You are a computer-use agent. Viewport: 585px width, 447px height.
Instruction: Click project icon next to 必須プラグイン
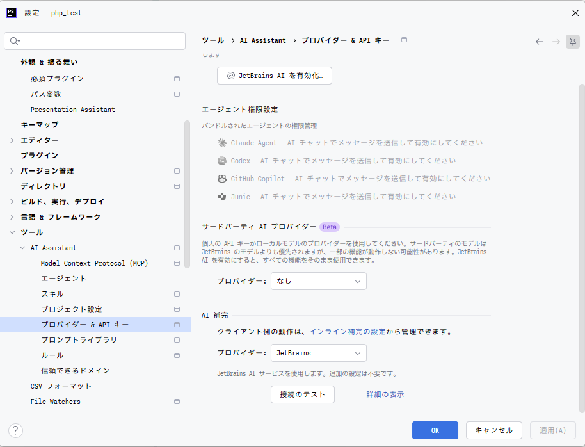[x=177, y=79]
